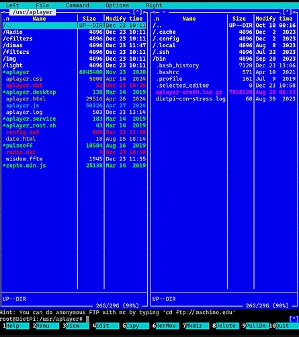Sort right panel by Size column header
Image resolution: width=299 pixels, height=337 pixels.
(x=239, y=19)
